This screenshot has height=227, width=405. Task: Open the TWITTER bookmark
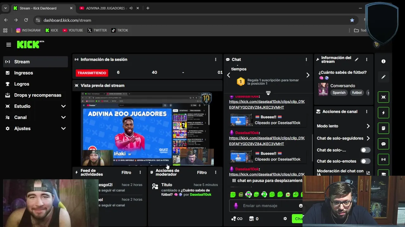[x=97, y=30]
